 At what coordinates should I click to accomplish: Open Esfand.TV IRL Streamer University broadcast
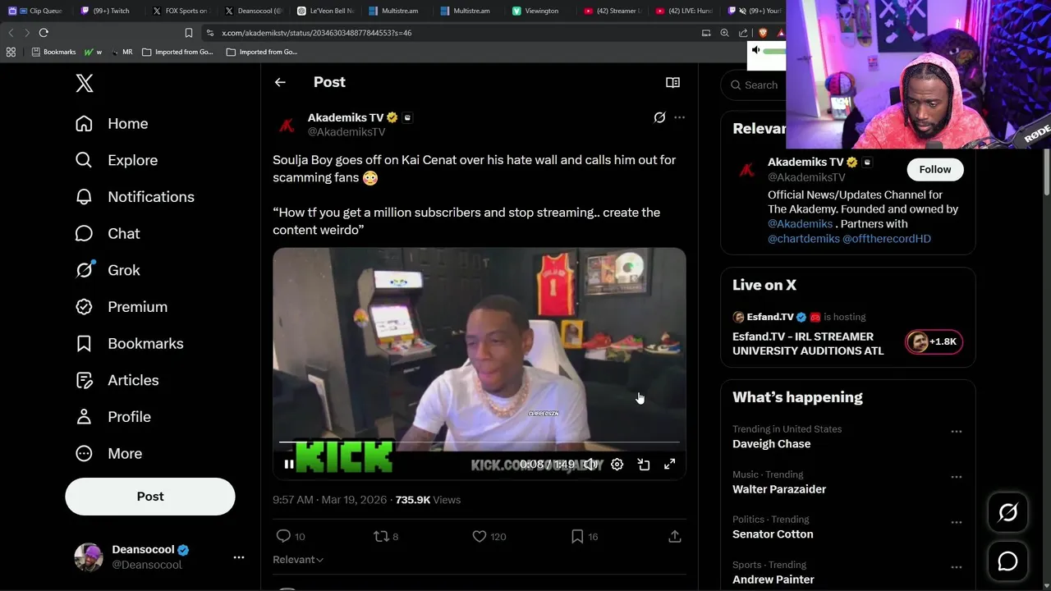(x=808, y=343)
